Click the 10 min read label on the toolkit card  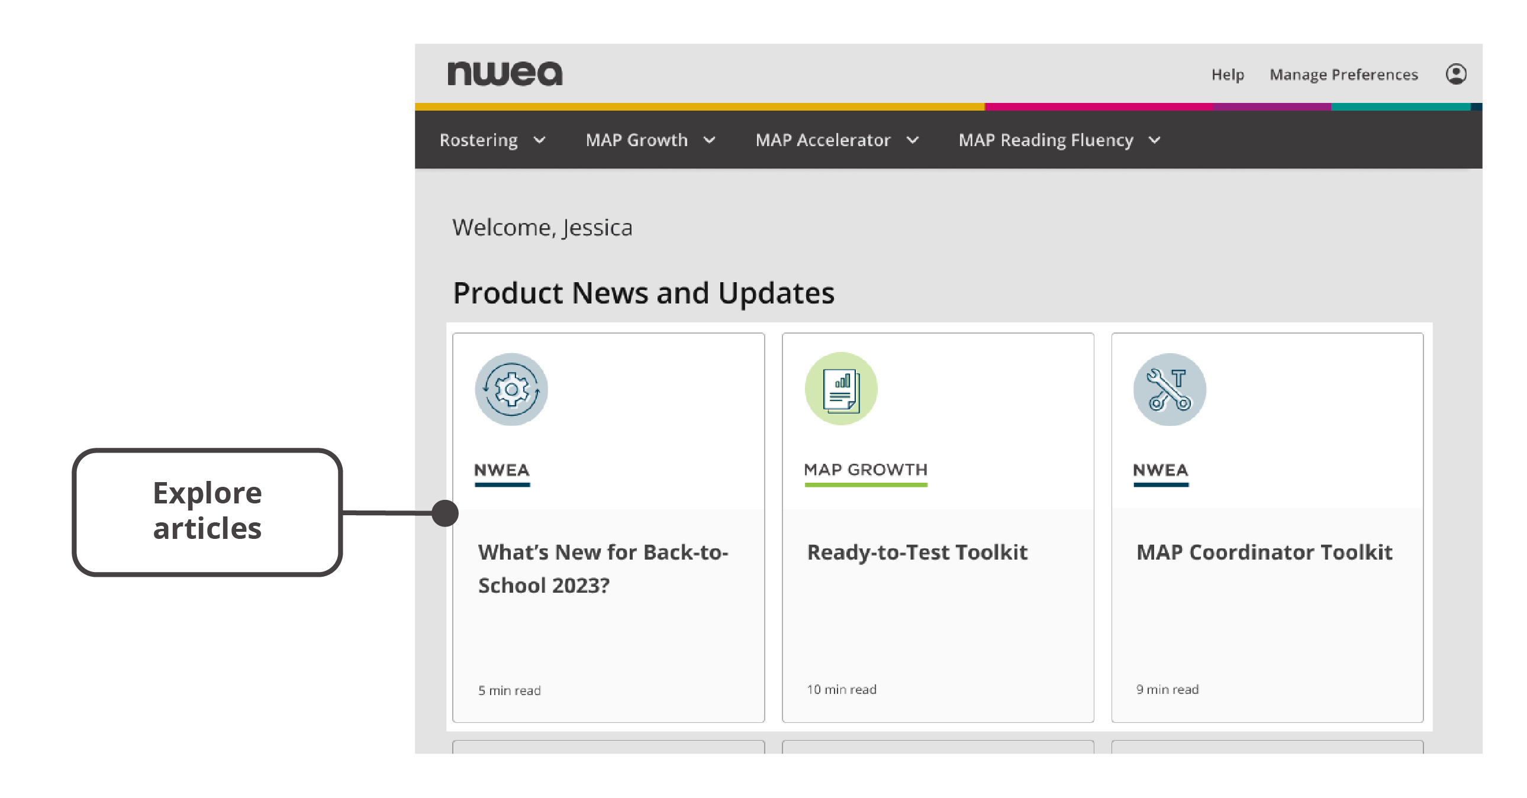pyautogui.click(x=840, y=689)
